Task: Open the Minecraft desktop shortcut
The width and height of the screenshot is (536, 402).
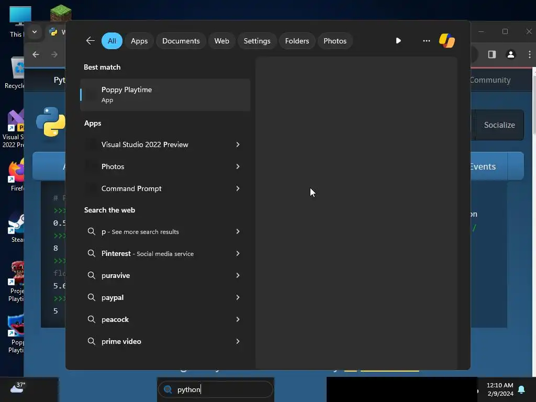Action: (61, 13)
